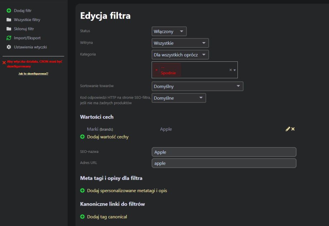Remove the Spodnie category tag
Viewport: 329px width, 226px height.
[157, 70]
